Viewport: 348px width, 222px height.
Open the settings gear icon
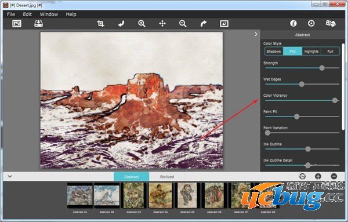coord(311,23)
